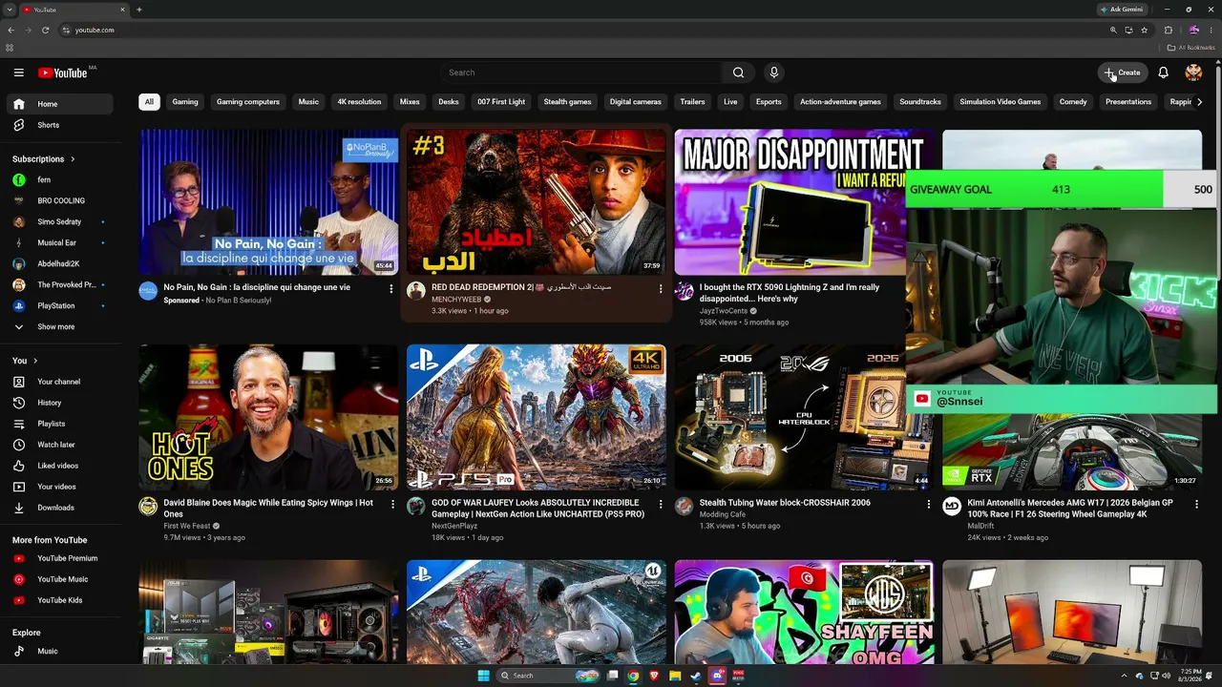Open YouTube Premium from the sidebar
1222x687 pixels.
pos(58,558)
